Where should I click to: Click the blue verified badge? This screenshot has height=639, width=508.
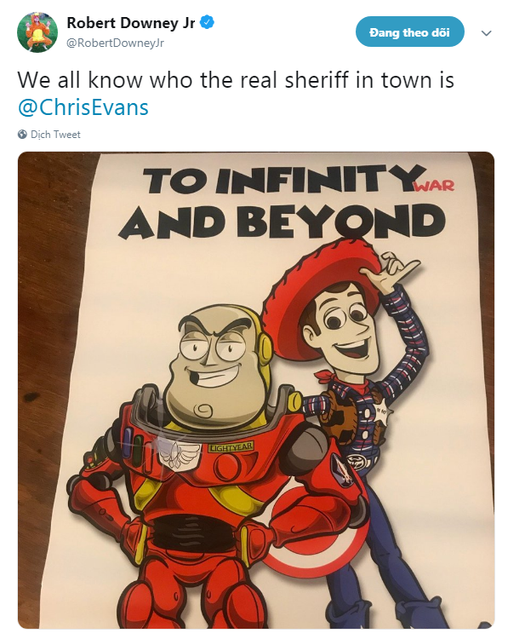[208, 22]
